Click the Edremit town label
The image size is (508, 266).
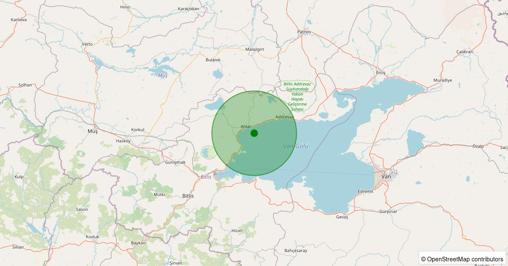365,191
